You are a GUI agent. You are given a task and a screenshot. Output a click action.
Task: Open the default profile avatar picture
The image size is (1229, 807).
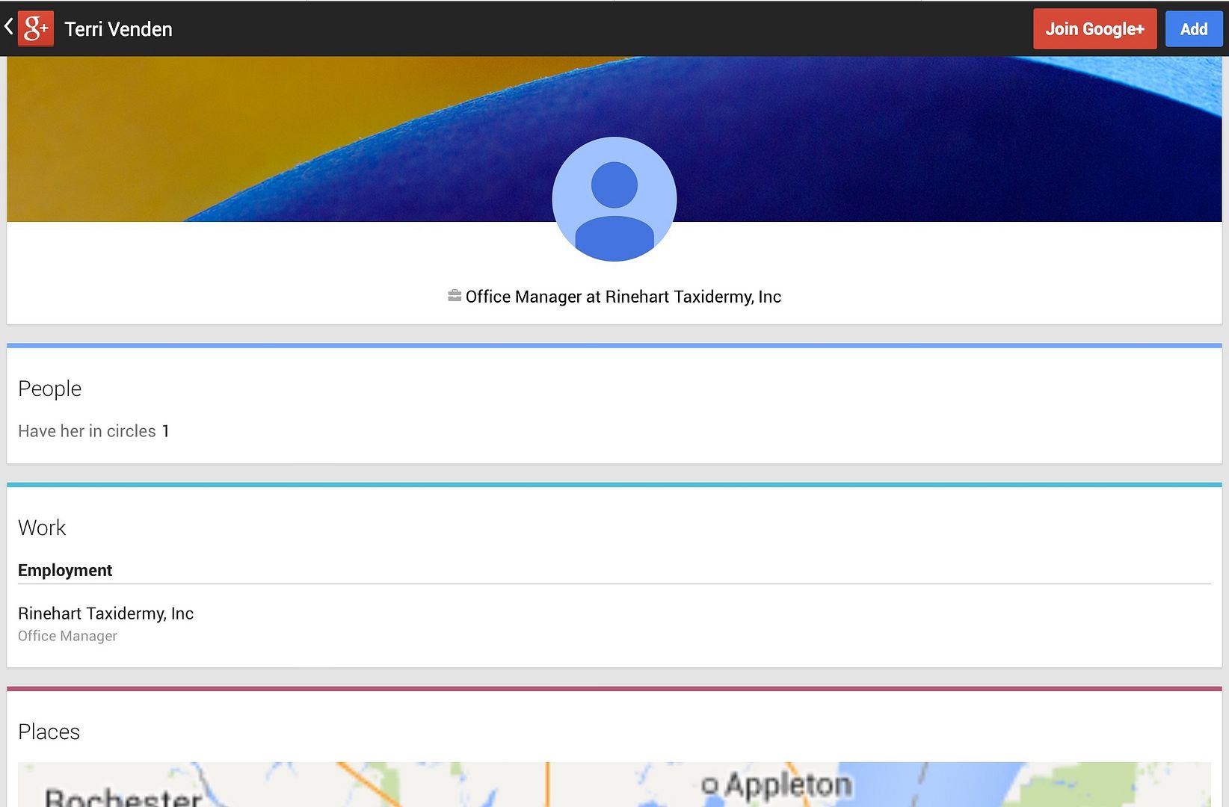click(x=614, y=199)
